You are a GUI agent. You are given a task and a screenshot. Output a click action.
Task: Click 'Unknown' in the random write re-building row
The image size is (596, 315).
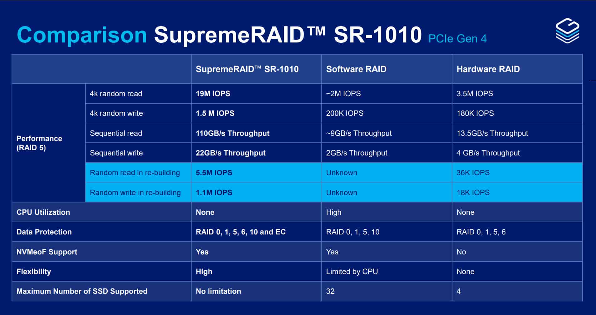[x=342, y=193]
